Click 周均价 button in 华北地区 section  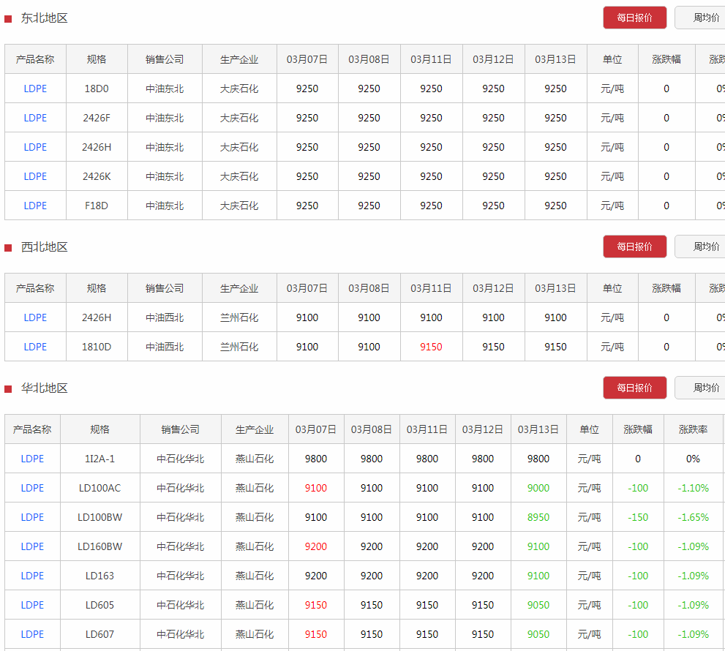[x=702, y=388]
